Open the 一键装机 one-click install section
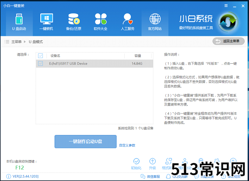This screenshot has width=249, height=181. pos(46,22)
